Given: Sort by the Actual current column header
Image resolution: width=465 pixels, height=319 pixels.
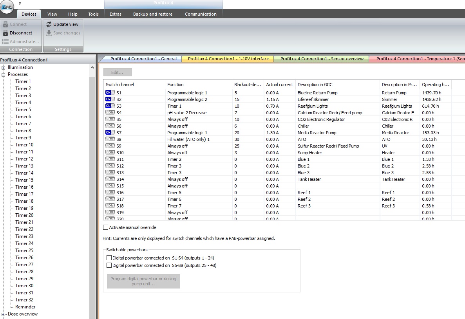Looking at the screenshot, I should [279, 85].
